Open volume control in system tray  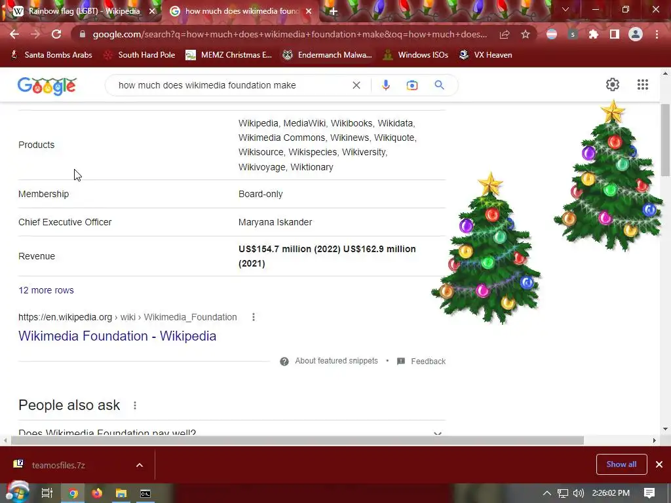578,493
